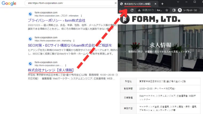Click the Google logo
This screenshot has width=203, height=114.
pyautogui.click(x=9, y=3)
